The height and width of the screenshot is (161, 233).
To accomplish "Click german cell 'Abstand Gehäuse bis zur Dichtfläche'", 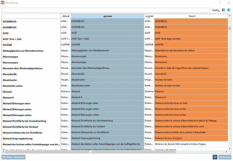I will [107, 132].
